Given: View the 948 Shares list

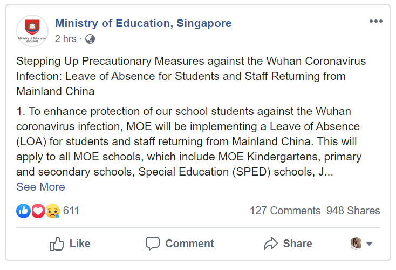Looking at the screenshot, I should (x=353, y=211).
